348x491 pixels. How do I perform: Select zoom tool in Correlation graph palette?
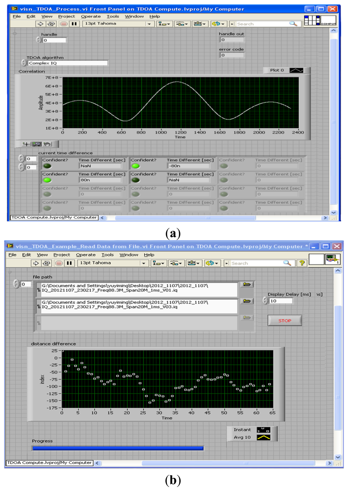[36, 144]
